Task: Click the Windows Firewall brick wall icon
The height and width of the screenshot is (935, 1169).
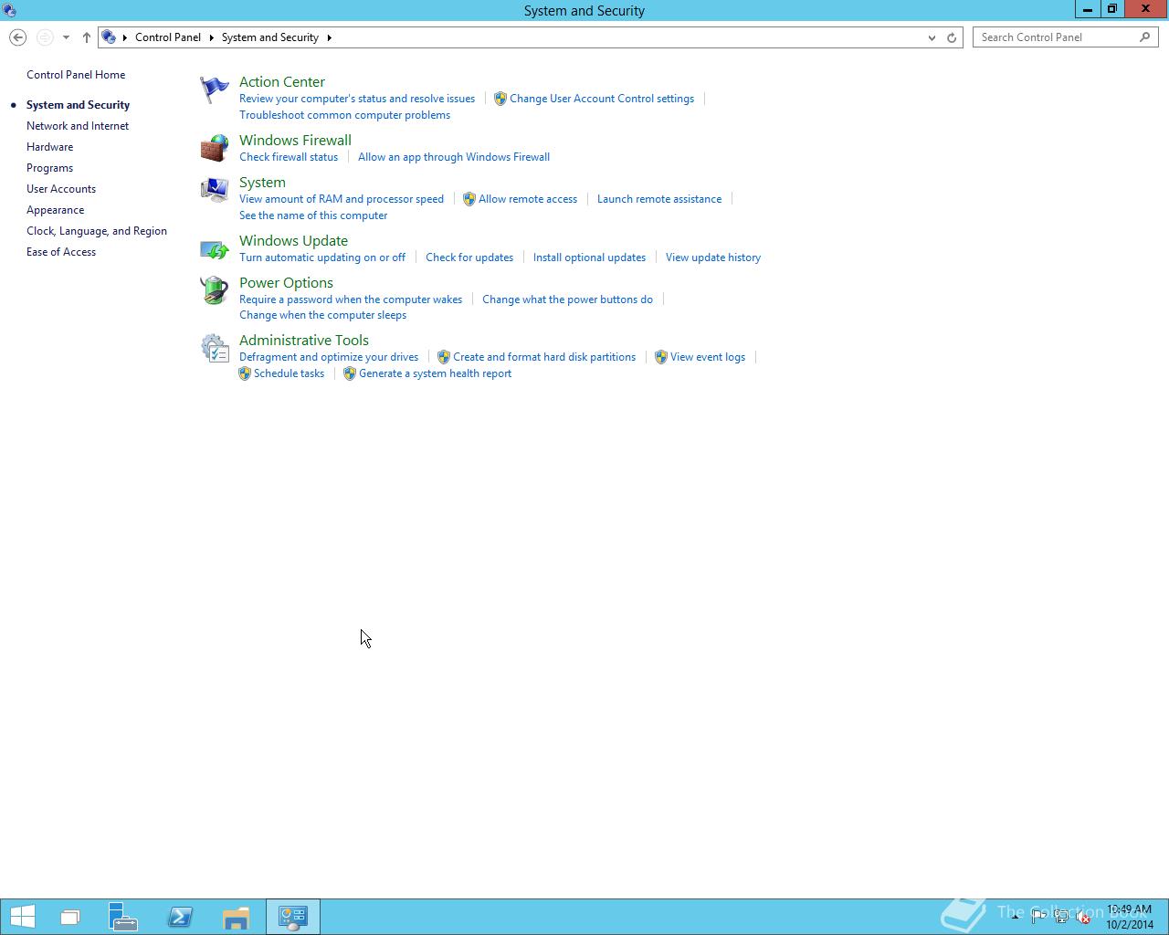Action: 215,148
